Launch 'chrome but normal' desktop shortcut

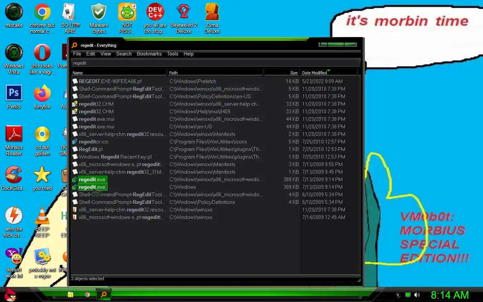(42, 18)
